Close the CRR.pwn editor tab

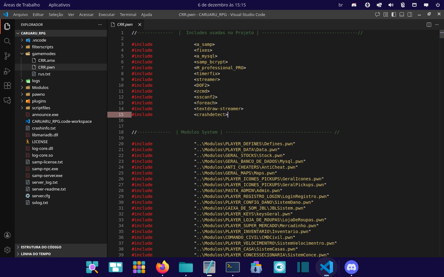[x=140, y=25]
